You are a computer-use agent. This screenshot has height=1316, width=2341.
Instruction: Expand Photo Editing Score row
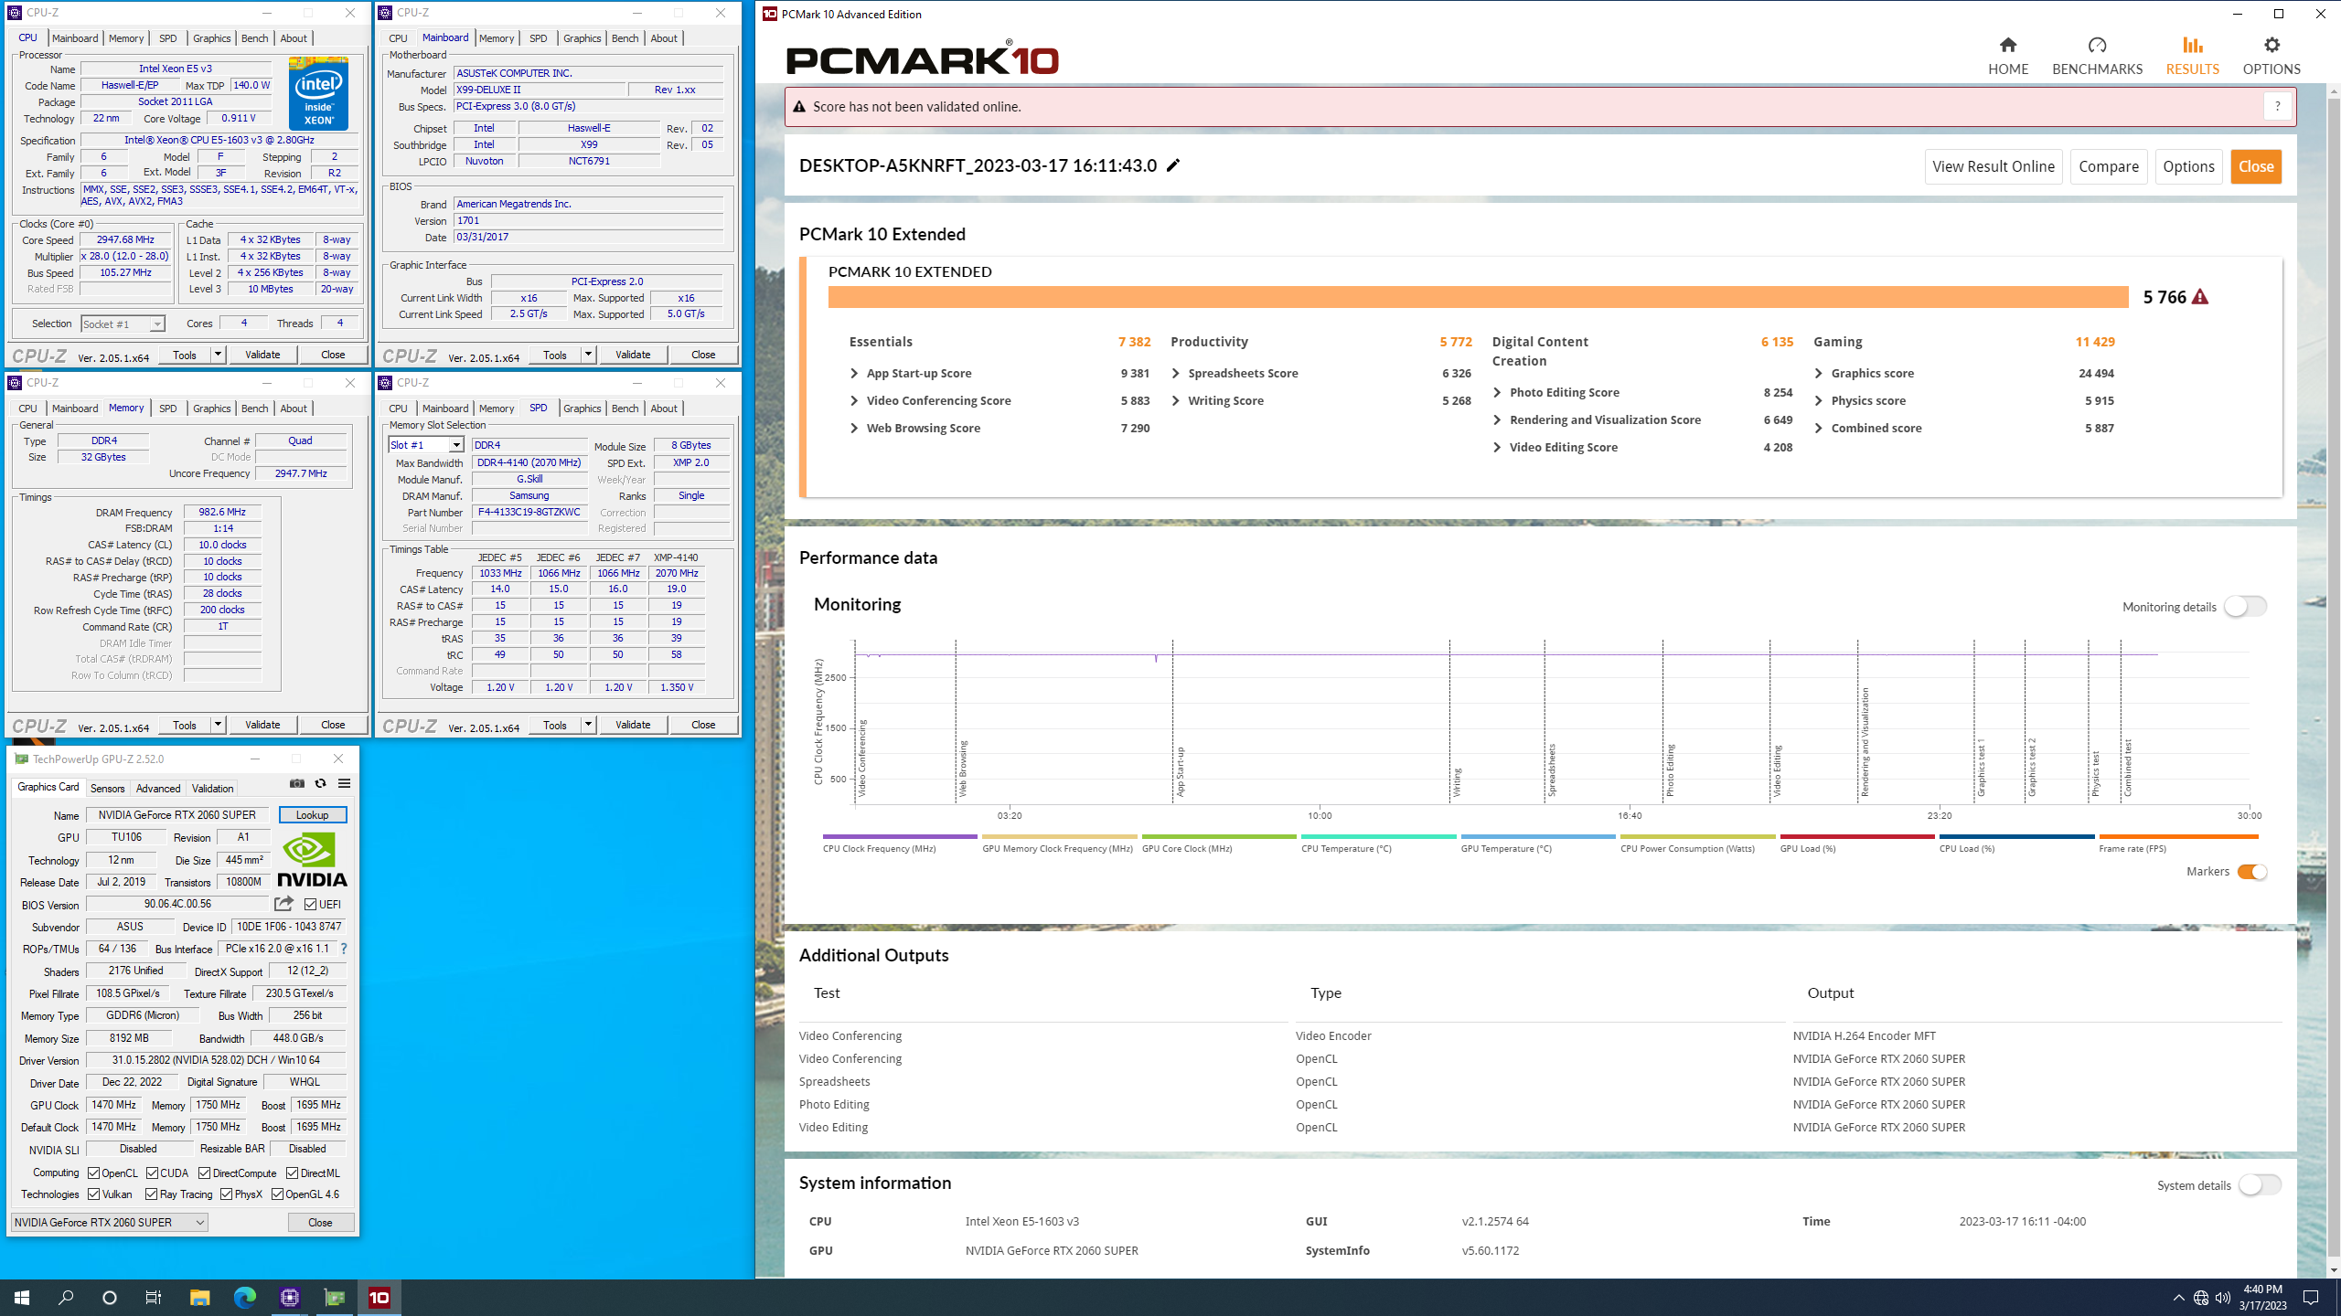point(1497,392)
